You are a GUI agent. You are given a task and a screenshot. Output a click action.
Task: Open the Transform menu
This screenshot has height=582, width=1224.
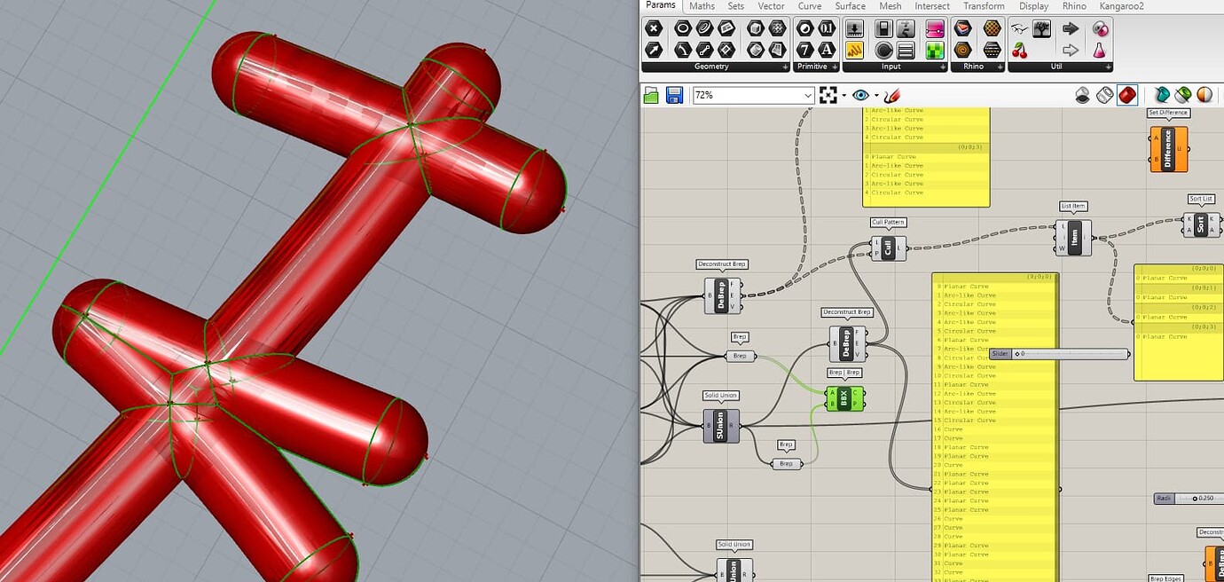coord(983,6)
